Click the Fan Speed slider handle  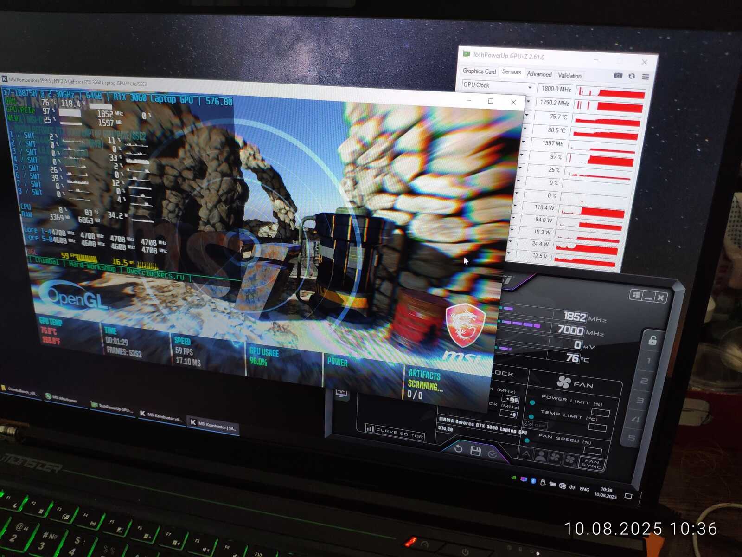click(x=527, y=440)
